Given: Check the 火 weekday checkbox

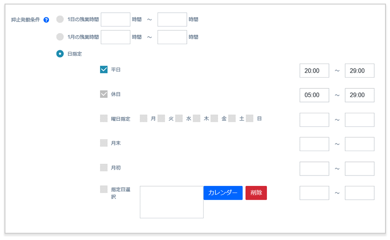Looking at the screenshot, I should pos(161,119).
